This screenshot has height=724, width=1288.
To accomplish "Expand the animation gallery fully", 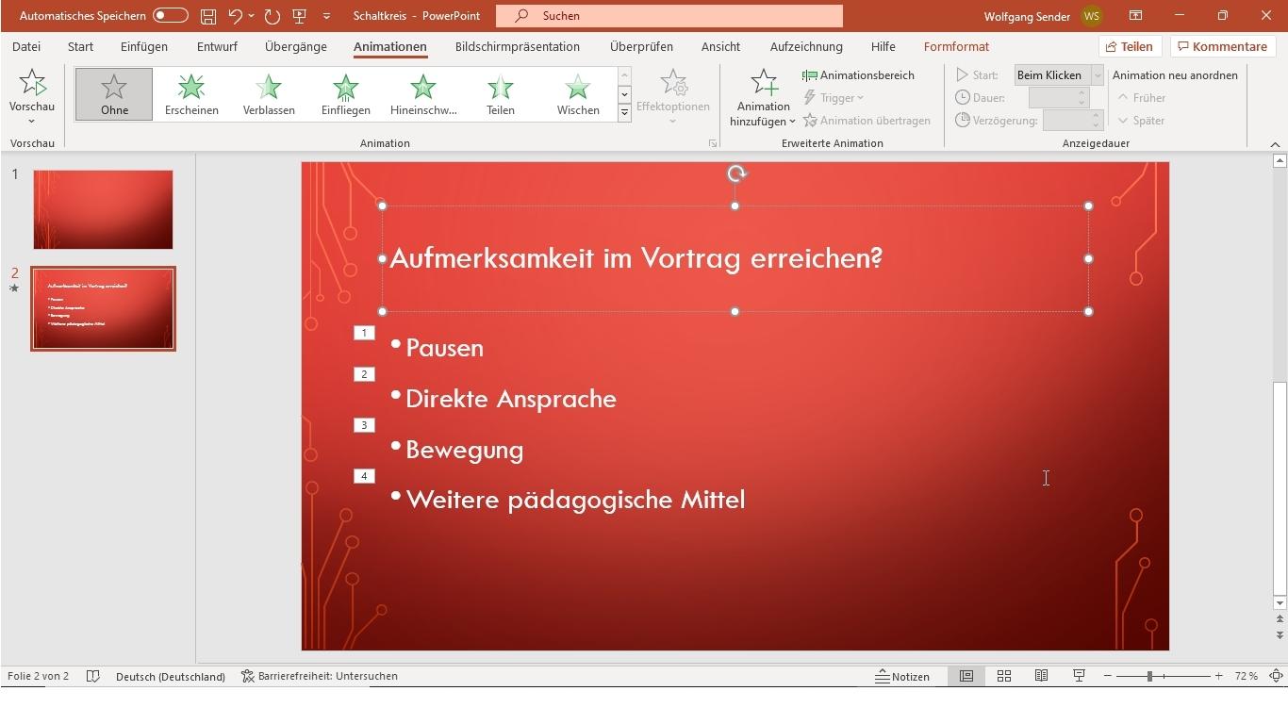I will (624, 113).
